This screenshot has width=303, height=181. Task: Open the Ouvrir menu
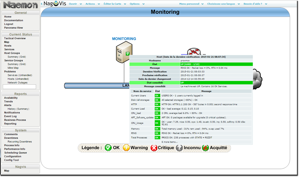pyautogui.click(x=73, y=4)
